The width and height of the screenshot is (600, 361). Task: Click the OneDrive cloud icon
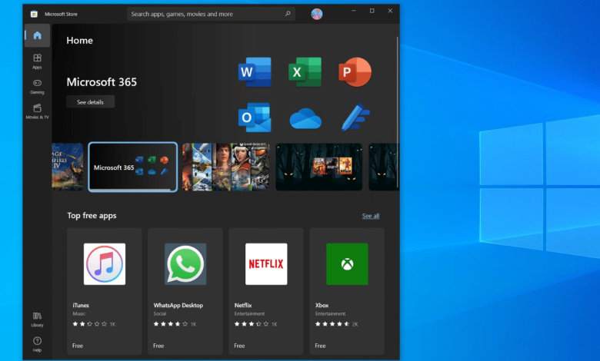305,118
